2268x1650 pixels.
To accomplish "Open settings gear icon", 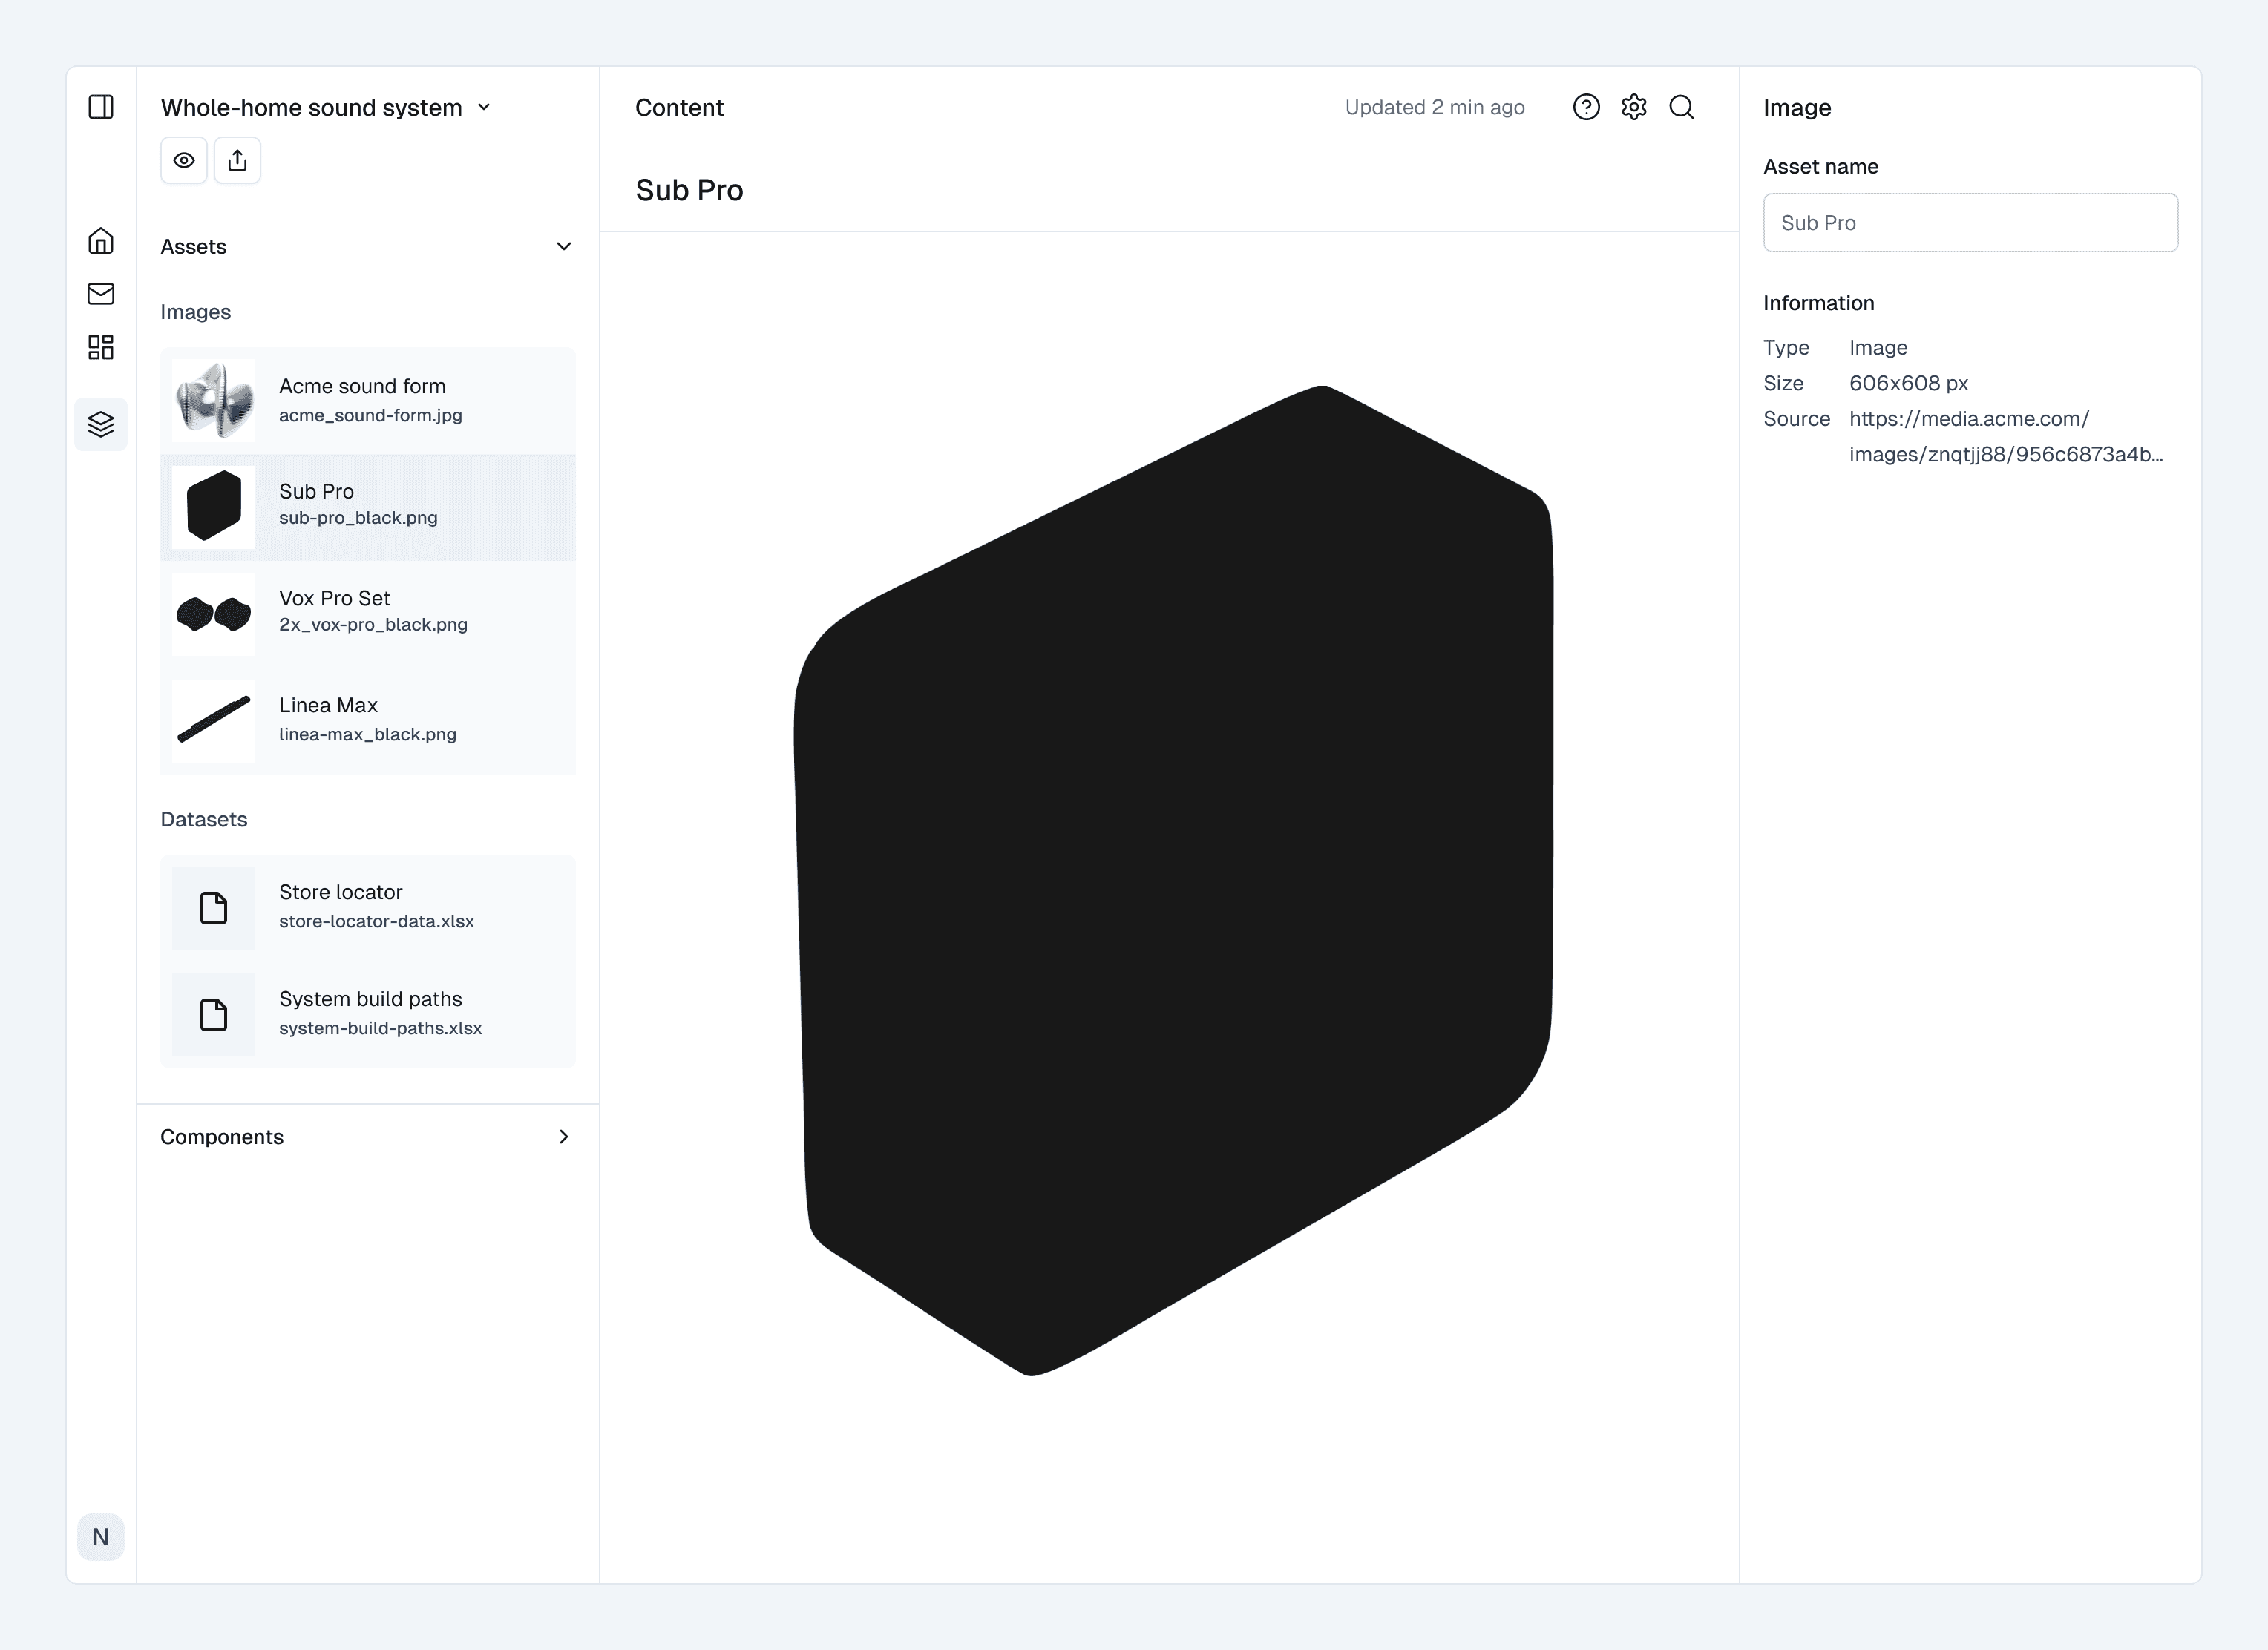I will 1634,107.
